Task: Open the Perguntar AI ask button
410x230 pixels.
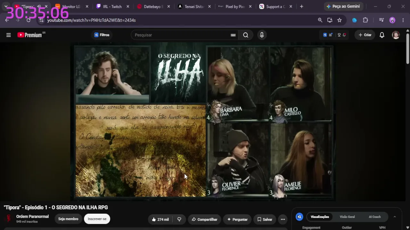Action: coord(237,219)
